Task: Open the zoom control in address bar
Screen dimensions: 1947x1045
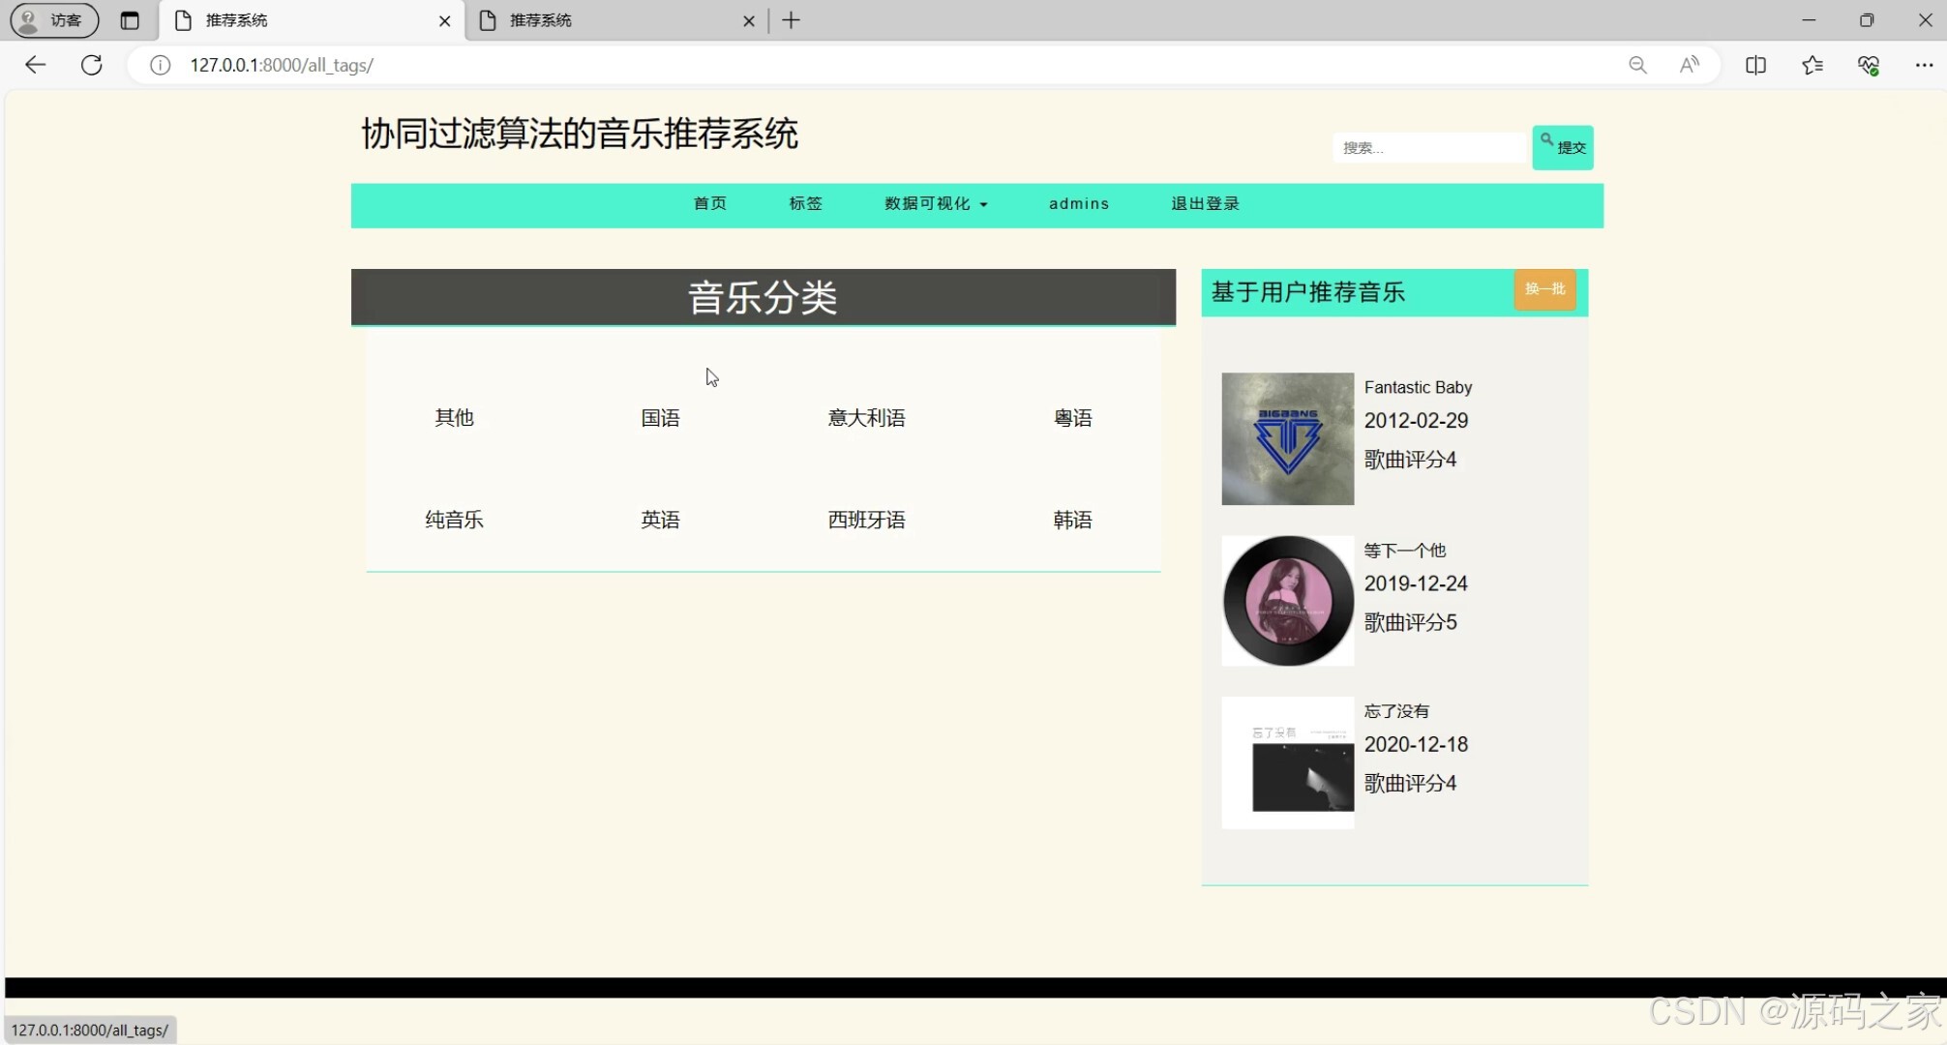Action: 1637,65
